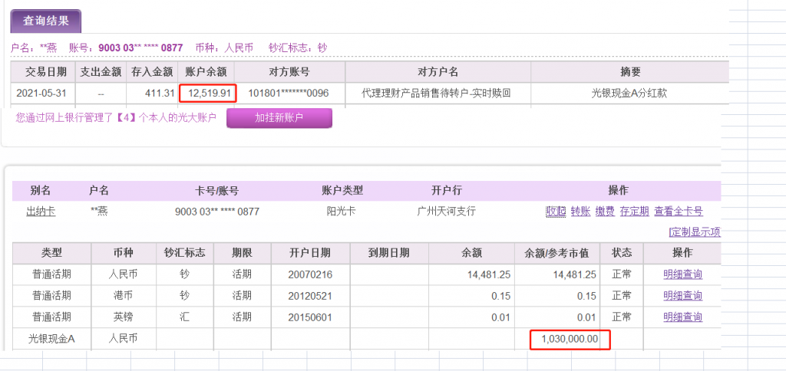
Task: Click the 交易日期 column header
Action: 43,72
